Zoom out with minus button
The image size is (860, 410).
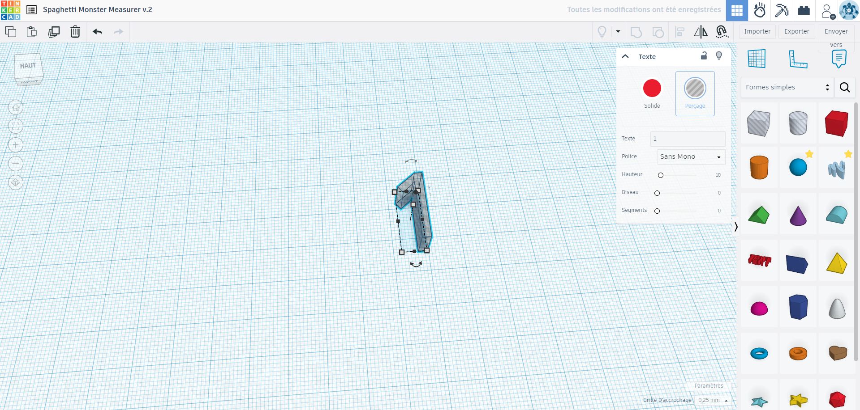click(x=16, y=164)
